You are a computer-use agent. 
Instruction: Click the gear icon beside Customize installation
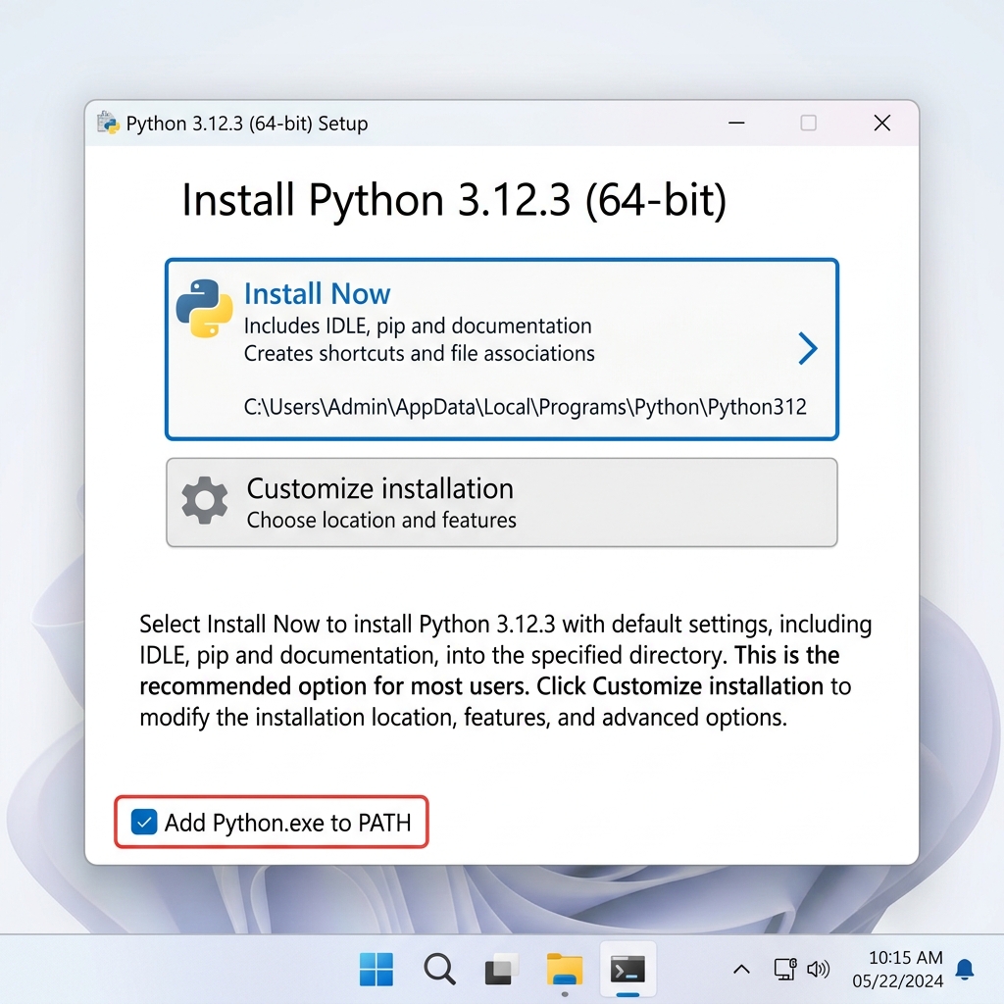click(204, 500)
